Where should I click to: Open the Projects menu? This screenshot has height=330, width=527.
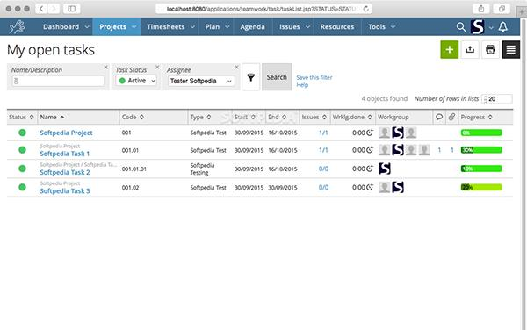click(112, 27)
